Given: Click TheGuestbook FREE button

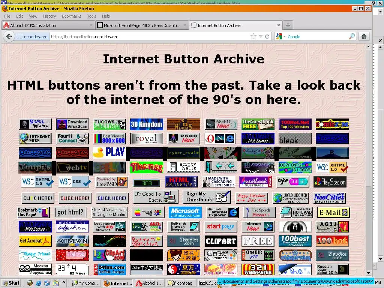Looking at the screenshot, I should 258,124.
